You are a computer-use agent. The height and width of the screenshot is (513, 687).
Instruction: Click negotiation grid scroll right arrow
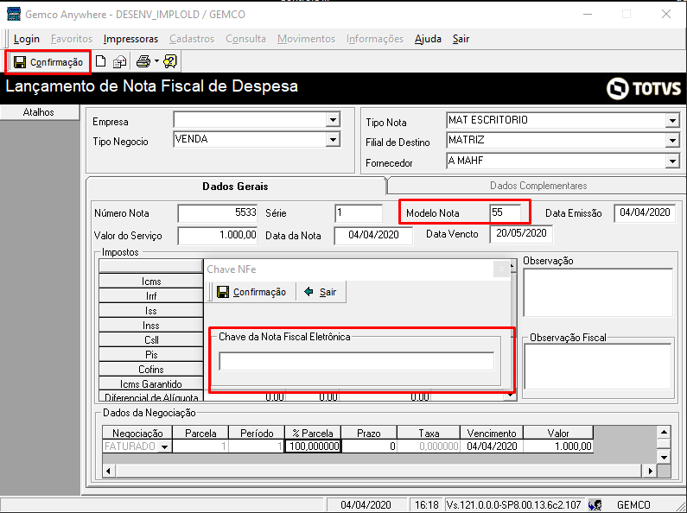(x=651, y=471)
